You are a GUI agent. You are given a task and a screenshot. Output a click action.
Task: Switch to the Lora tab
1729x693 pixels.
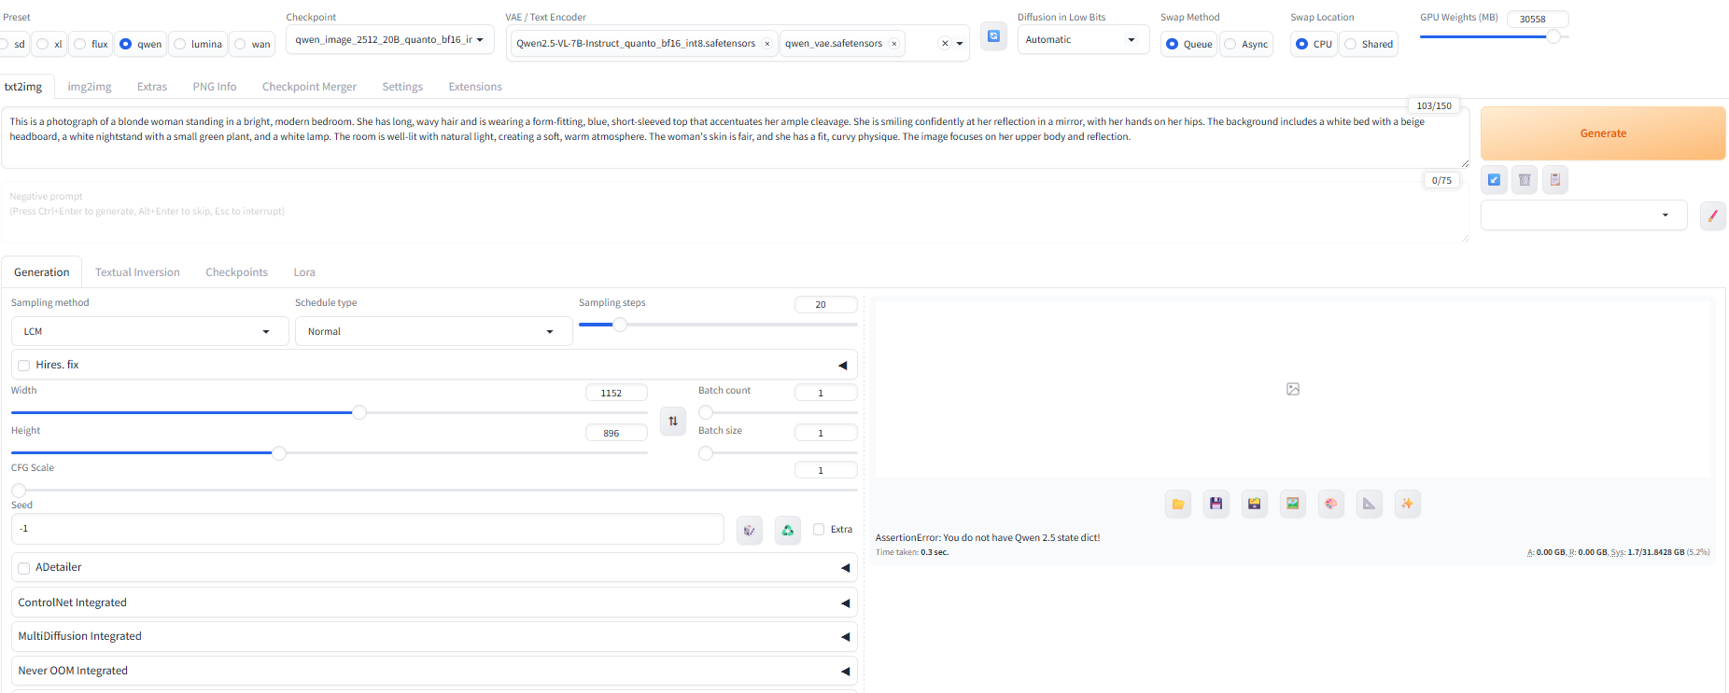tap(304, 272)
